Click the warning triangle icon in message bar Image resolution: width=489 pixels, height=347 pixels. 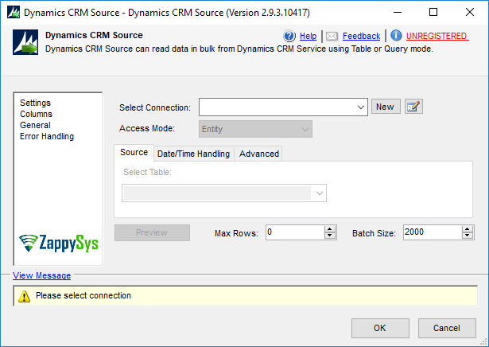(24, 296)
